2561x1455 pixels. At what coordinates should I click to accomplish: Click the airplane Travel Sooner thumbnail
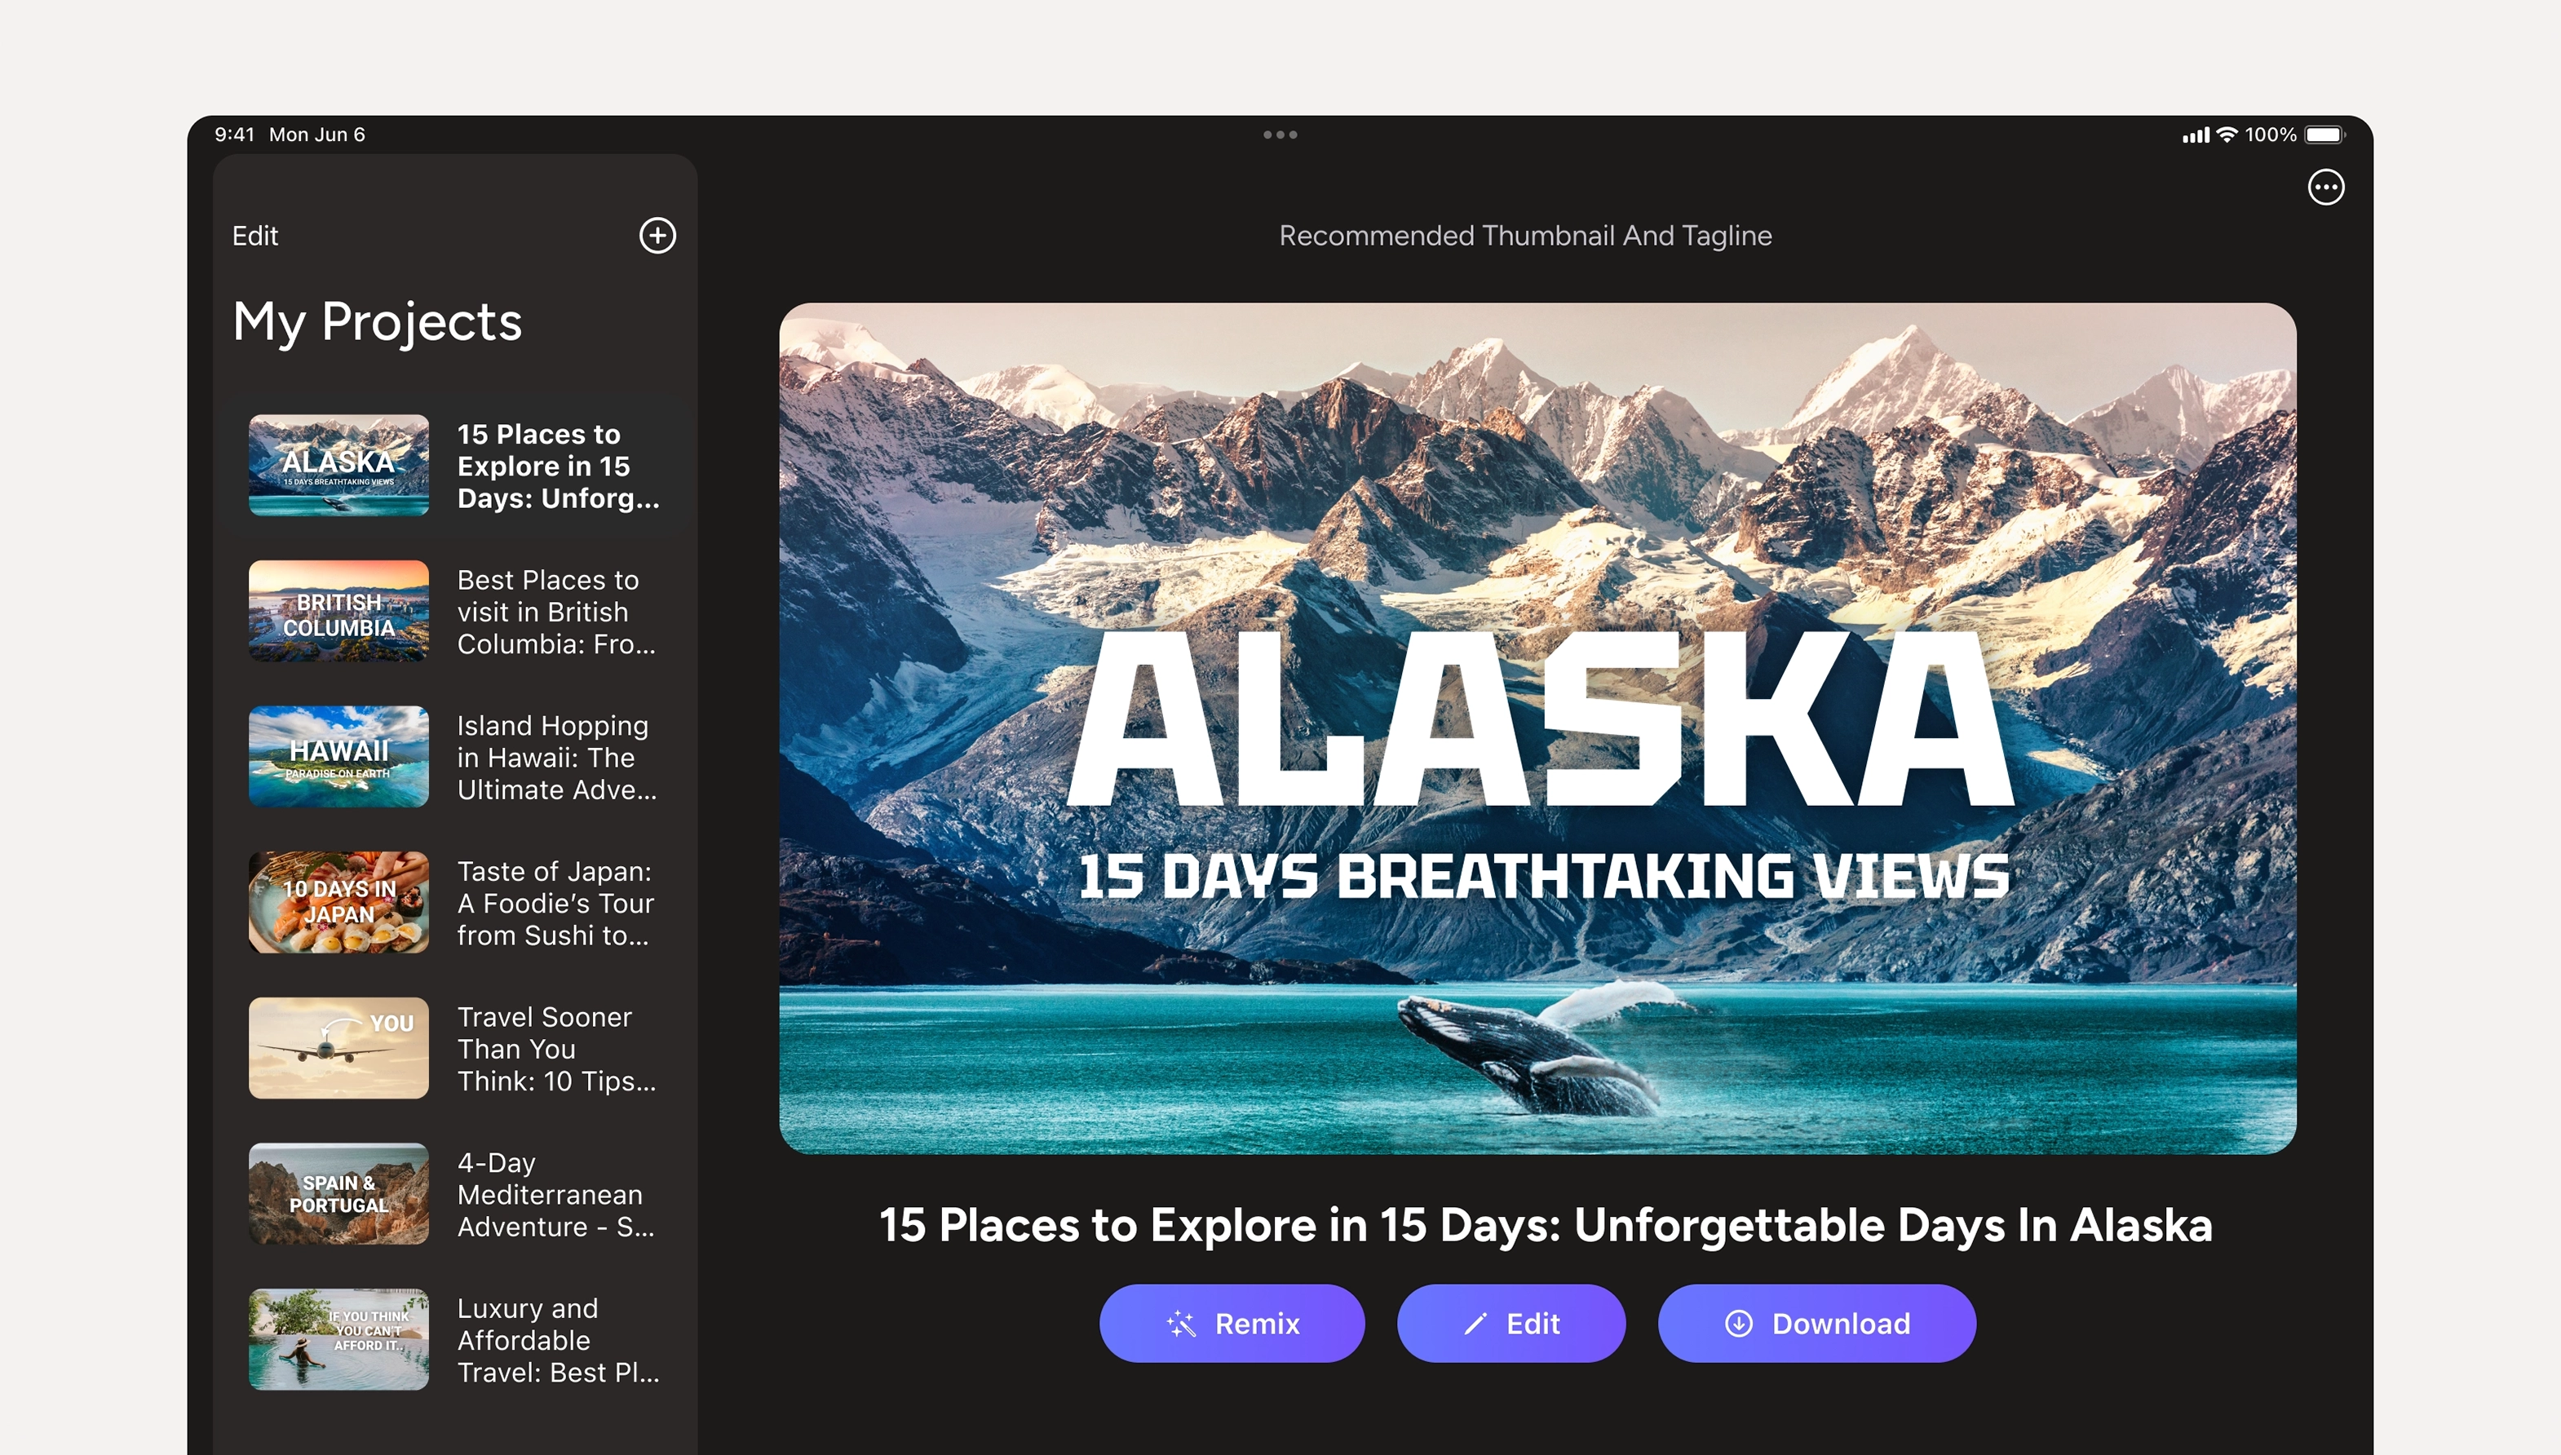click(x=338, y=1048)
